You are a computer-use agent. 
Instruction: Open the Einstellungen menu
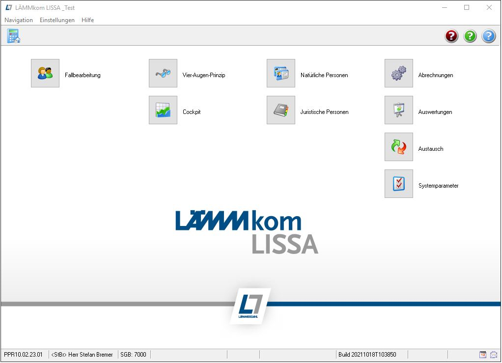click(x=57, y=20)
